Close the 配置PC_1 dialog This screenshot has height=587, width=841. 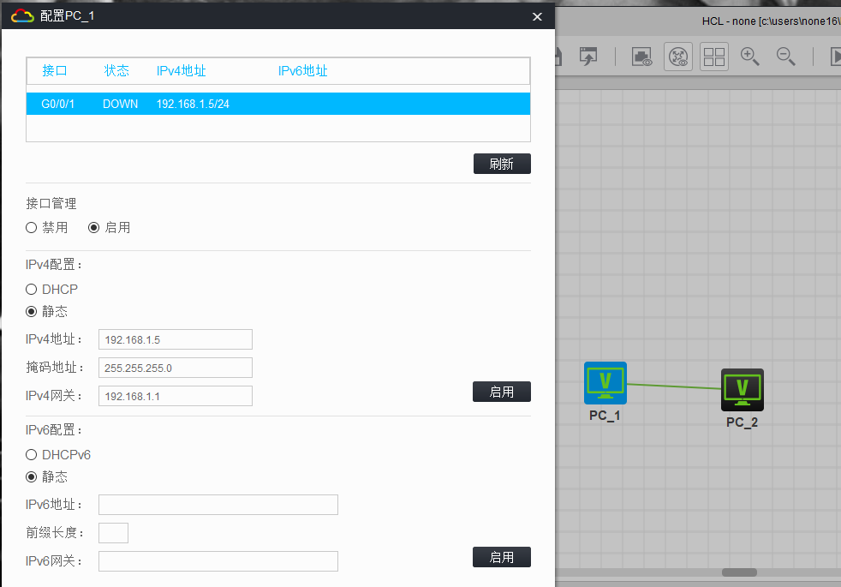click(x=537, y=16)
